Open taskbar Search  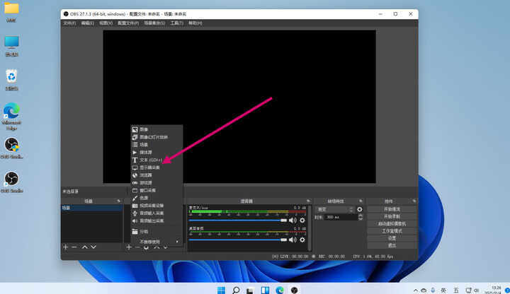(x=236, y=290)
